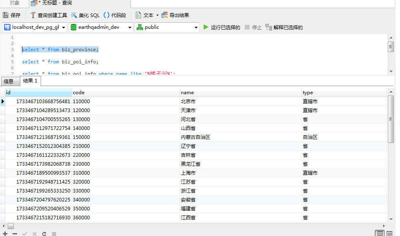The width and height of the screenshot is (400, 236).
Task: Click the Text (文本) toolbar button
Action: (144, 15)
